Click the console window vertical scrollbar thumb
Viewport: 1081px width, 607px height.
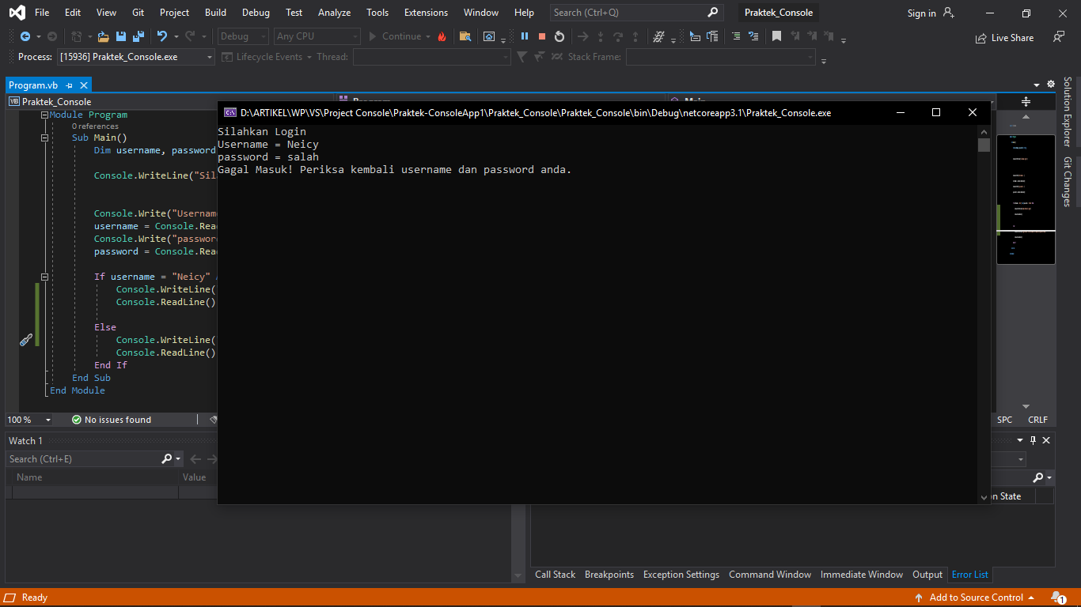pos(984,145)
